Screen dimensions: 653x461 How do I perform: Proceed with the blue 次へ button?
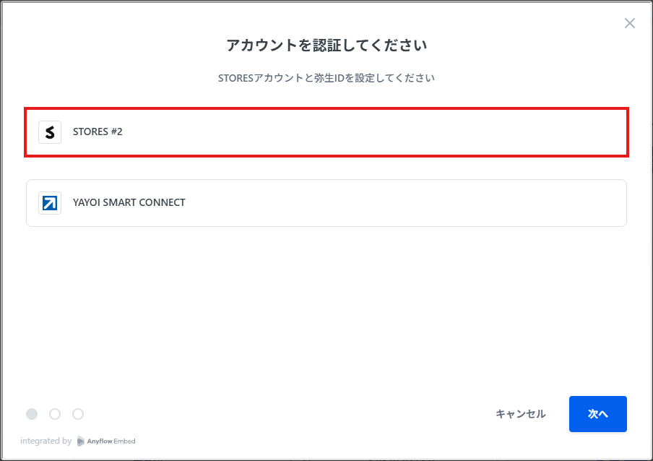point(597,414)
